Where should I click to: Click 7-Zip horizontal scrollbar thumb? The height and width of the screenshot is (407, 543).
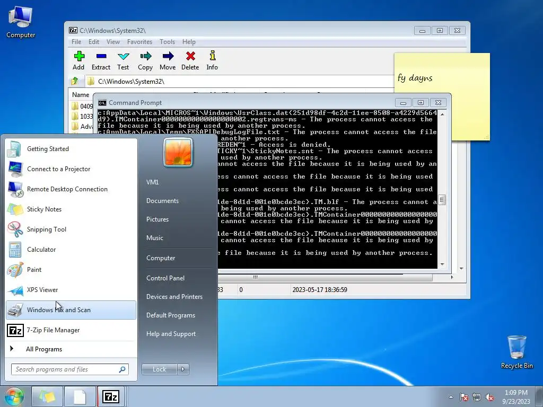pyautogui.click(x=256, y=277)
